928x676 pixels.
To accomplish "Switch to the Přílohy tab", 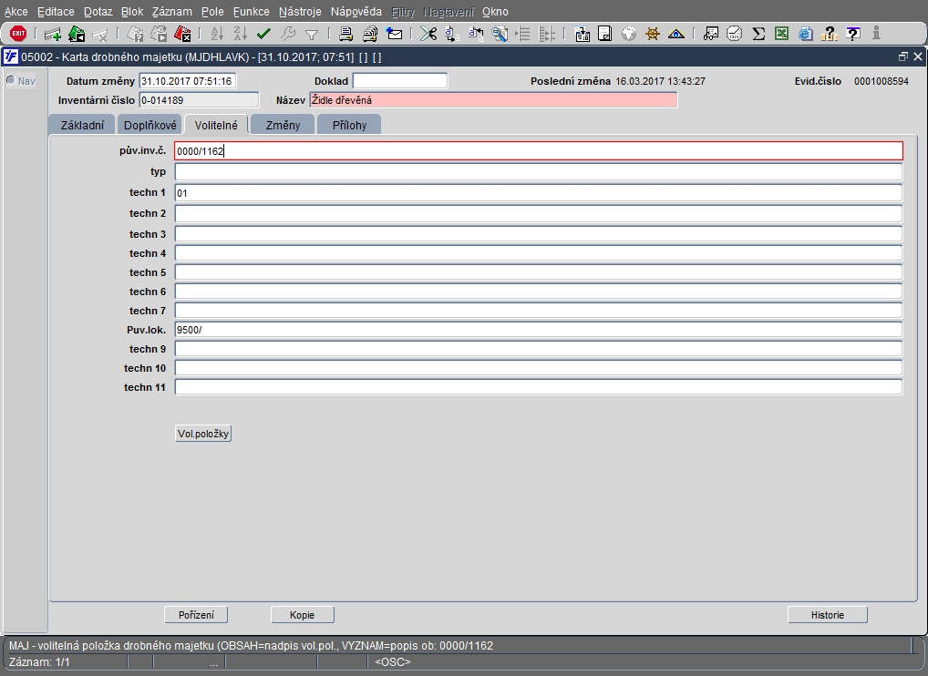I will coord(349,126).
